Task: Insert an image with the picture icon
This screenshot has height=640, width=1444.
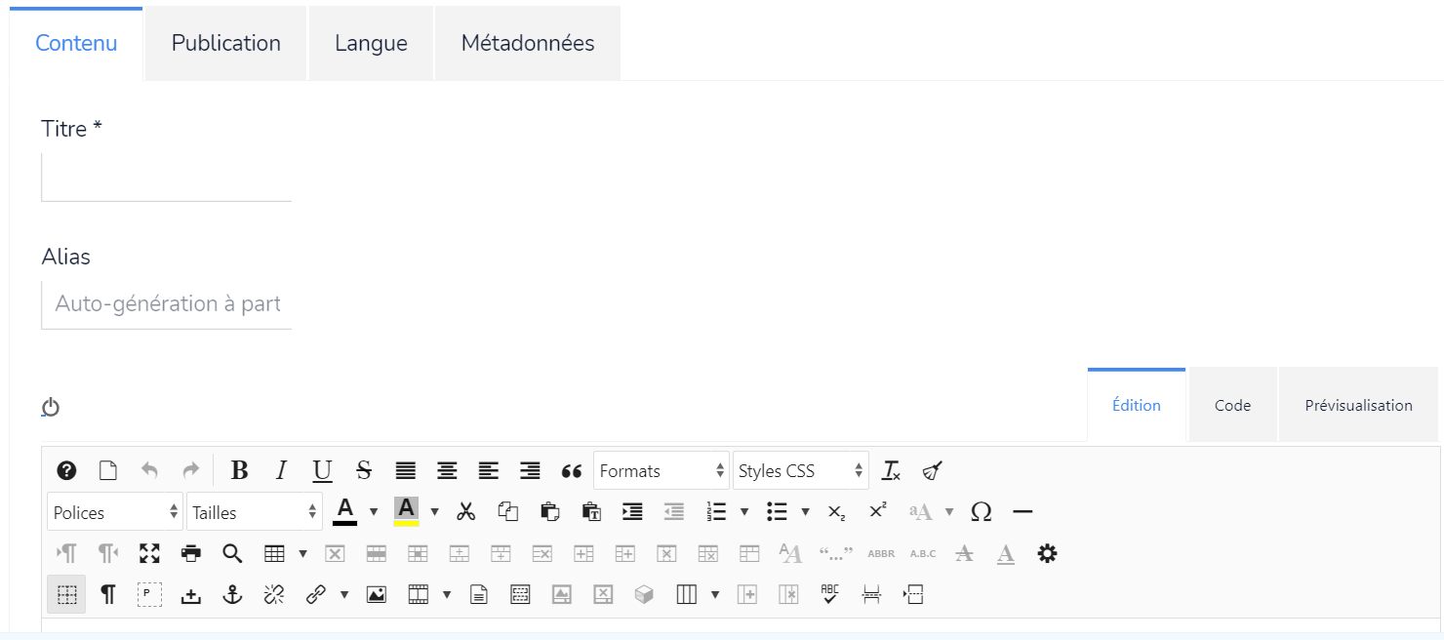Action: pos(377,595)
